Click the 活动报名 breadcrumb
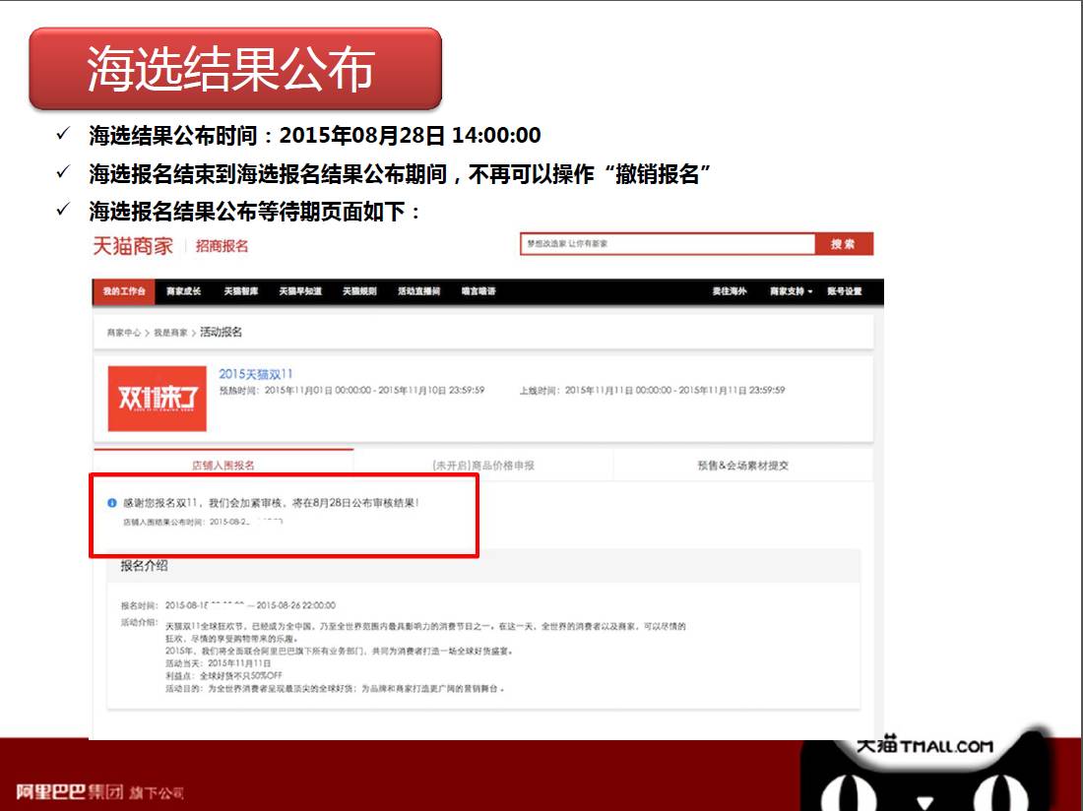This screenshot has width=1083, height=811. click(221, 332)
